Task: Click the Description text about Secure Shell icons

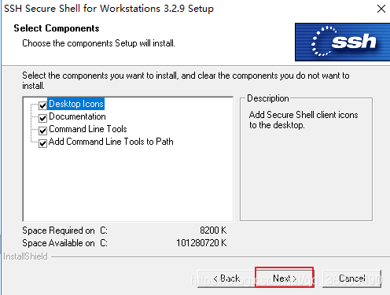Action: [304, 120]
